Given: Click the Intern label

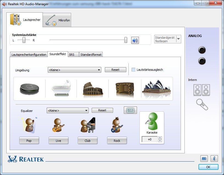Looking at the screenshot, I should click(x=192, y=80).
